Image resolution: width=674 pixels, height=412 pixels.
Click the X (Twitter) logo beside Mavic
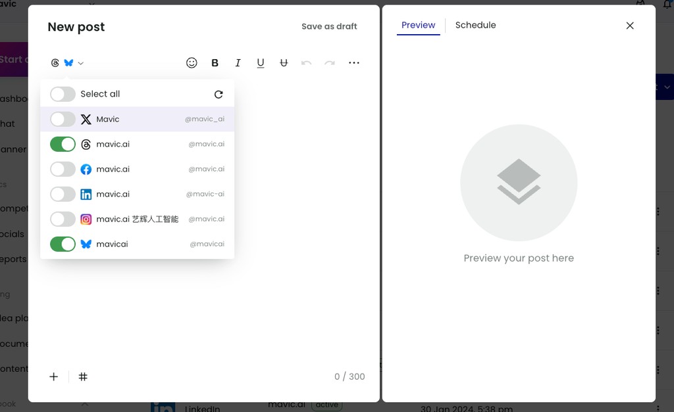[86, 120]
